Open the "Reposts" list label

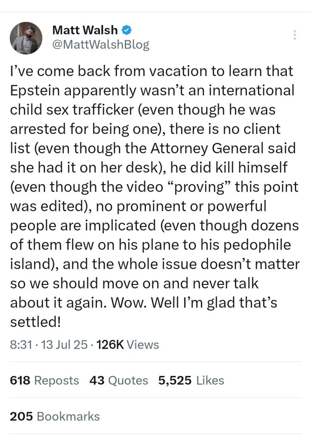(x=57, y=380)
